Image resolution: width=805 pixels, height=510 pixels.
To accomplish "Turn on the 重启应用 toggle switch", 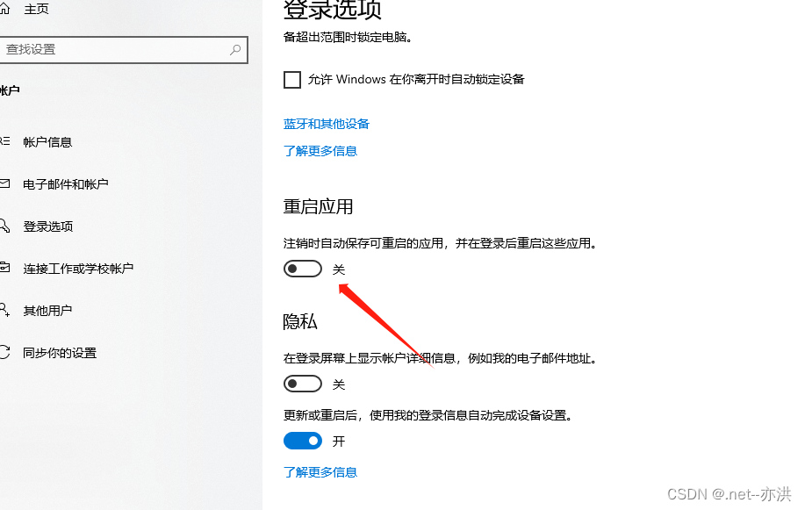I will click(303, 269).
